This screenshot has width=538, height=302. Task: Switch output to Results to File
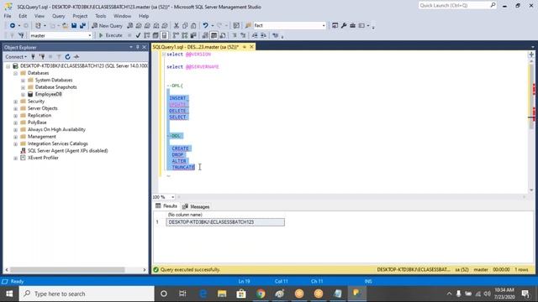pos(223,35)
